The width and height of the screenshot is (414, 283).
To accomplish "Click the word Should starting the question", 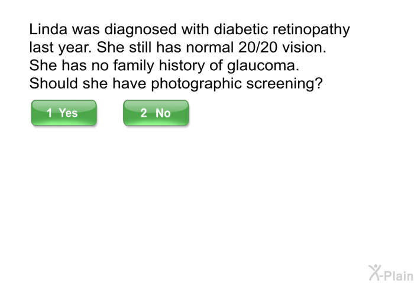I will click(x=53, y=83).
